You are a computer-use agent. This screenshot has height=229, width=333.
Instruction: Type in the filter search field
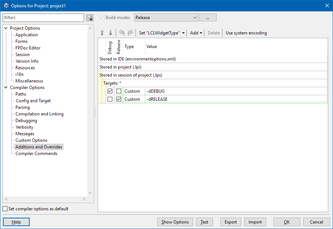coord(43,18)
